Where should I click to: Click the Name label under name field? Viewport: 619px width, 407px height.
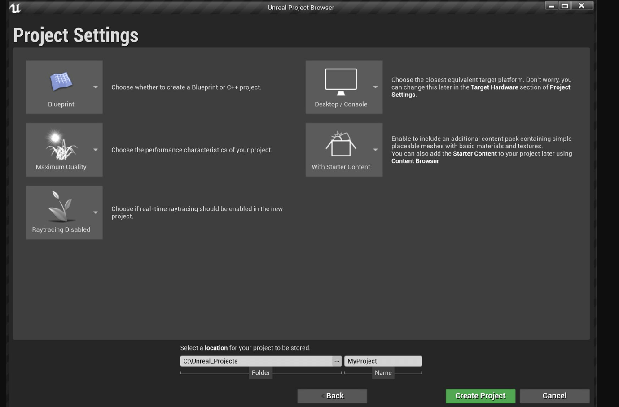tap(383, 372)
